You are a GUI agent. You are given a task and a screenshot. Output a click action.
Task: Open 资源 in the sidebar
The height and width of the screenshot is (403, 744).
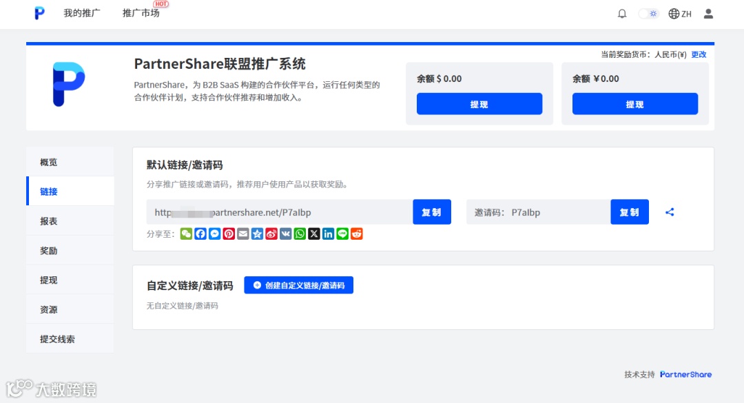pyautogui.click(x=70, y=309)
